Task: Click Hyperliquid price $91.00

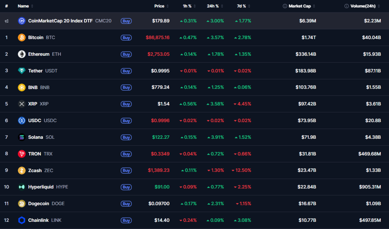Action: coord(162,187)
